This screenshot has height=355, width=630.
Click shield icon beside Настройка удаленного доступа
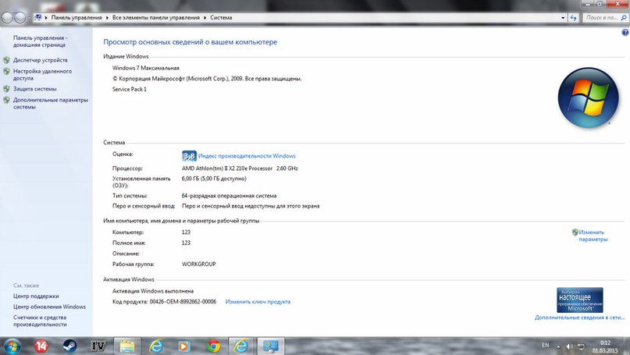point(6,72)
